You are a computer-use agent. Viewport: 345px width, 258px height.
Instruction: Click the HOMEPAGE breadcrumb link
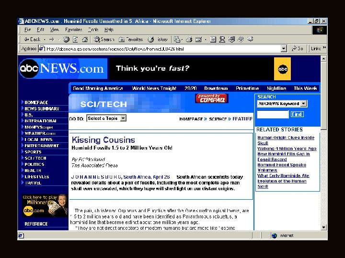pos(191,119)
